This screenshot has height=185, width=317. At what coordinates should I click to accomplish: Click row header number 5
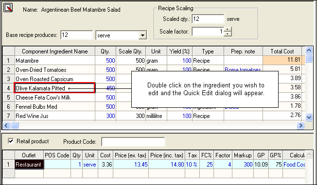(x=8, y=97)
